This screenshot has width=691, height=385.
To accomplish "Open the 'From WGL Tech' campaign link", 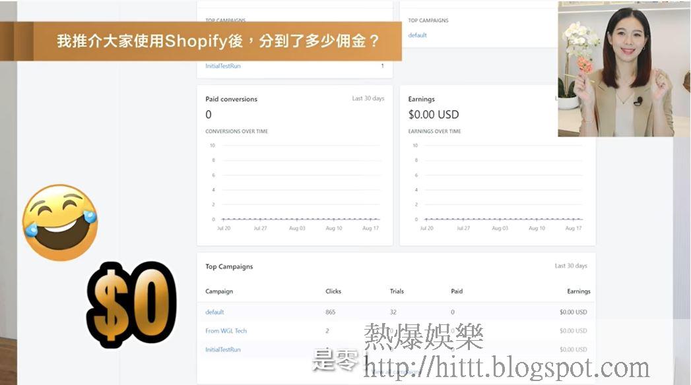I will click(x=226, y=331).
